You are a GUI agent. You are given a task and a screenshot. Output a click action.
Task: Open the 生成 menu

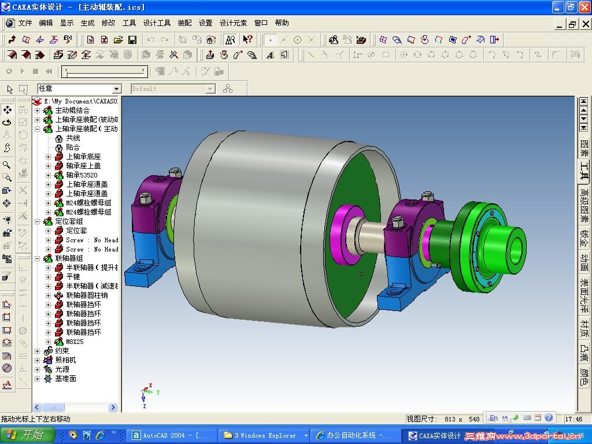pos(87,23)
